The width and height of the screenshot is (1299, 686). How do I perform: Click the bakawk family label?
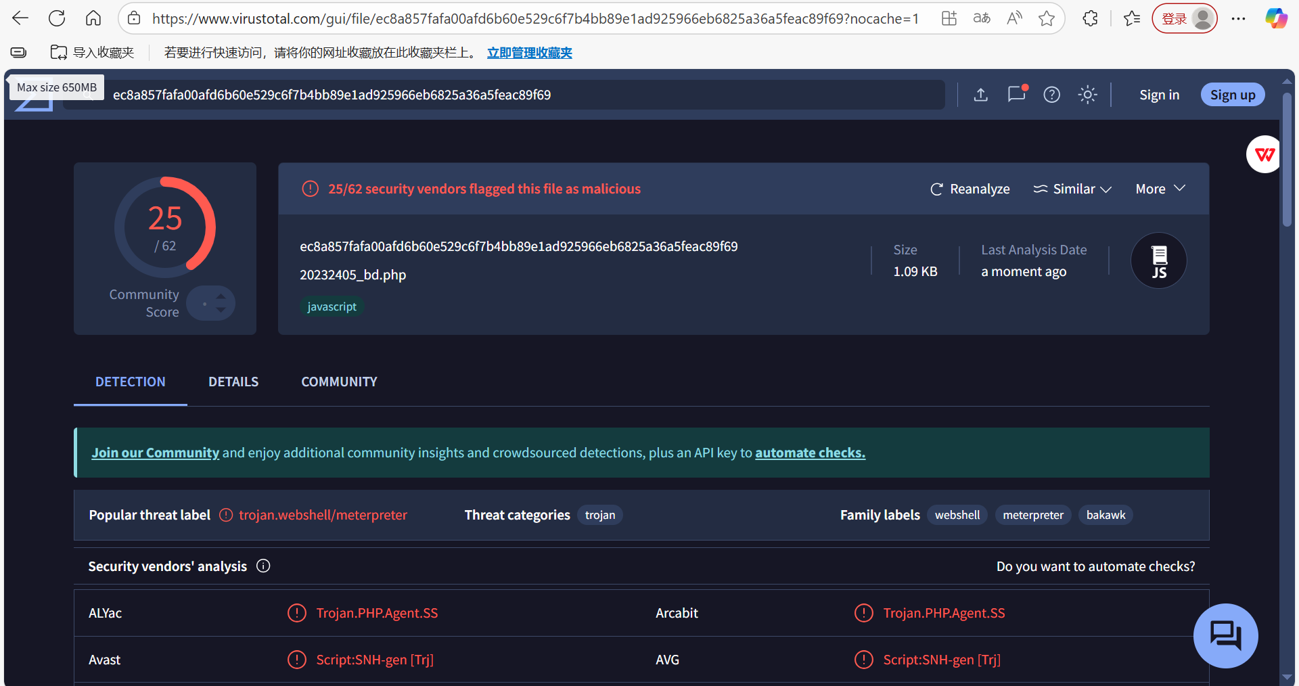coord(1106,515)
